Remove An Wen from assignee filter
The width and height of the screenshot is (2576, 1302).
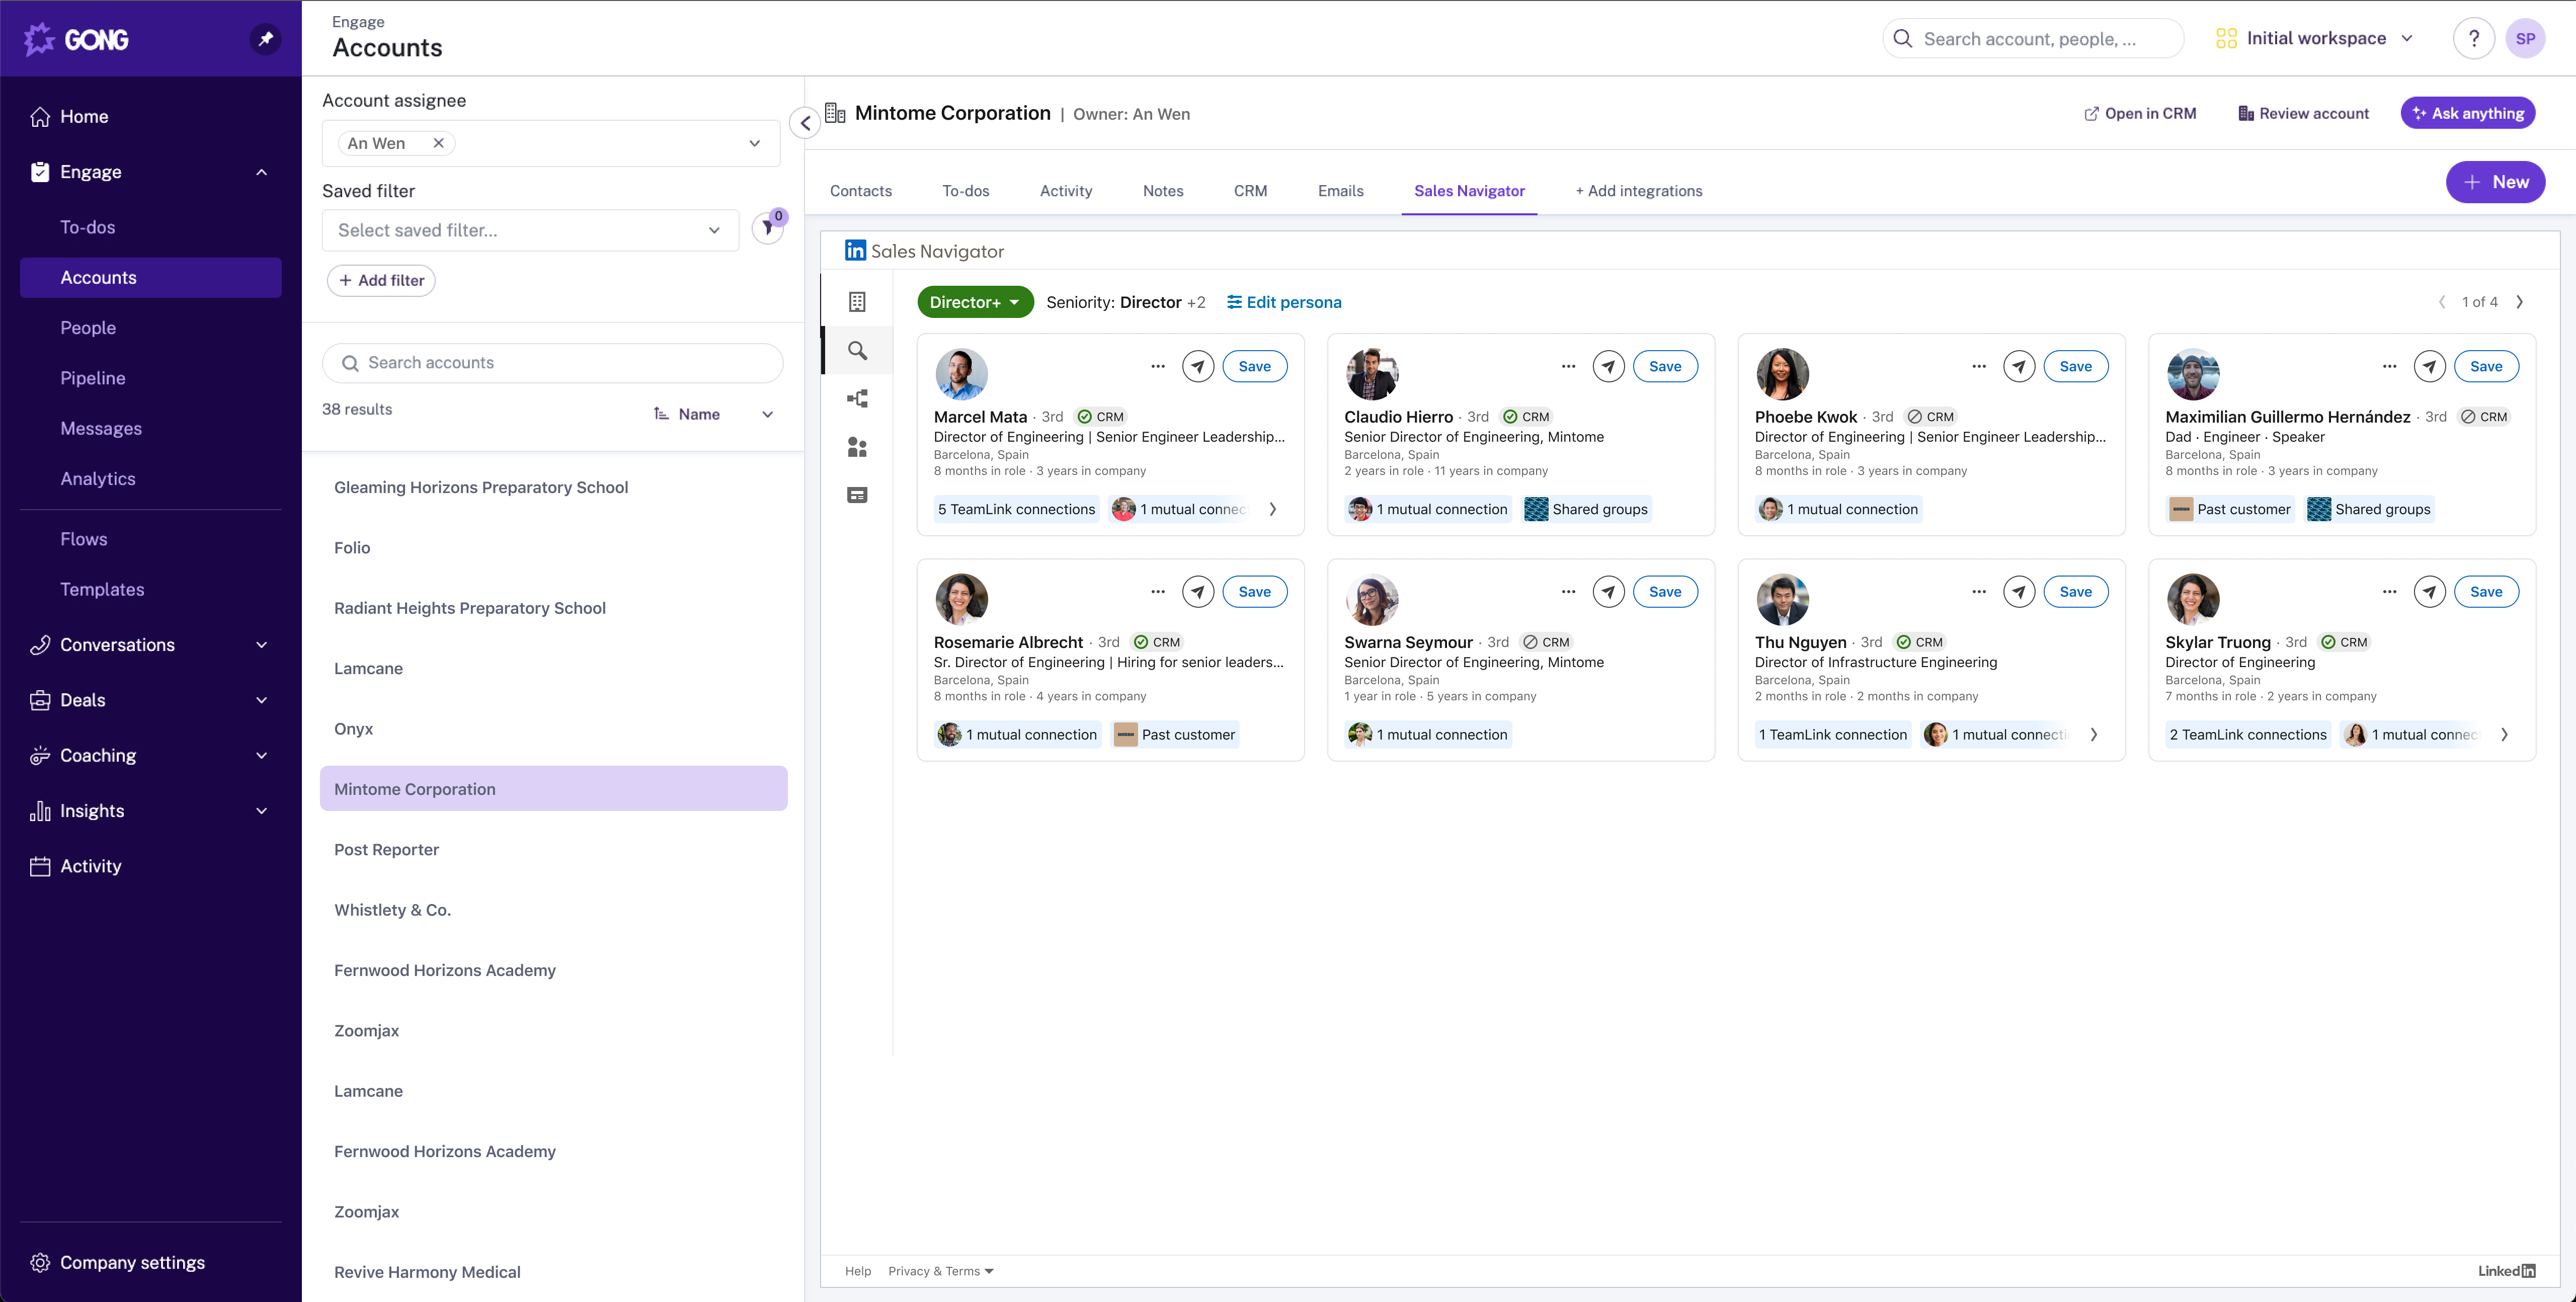pos(438,143)
